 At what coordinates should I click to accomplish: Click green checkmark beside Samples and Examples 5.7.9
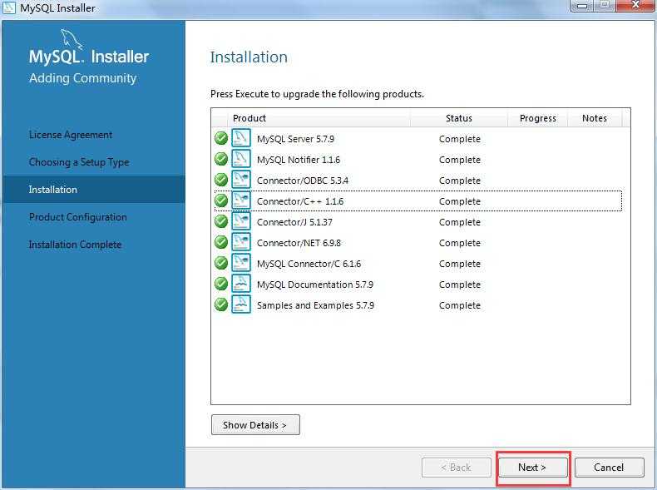(221, 304)
